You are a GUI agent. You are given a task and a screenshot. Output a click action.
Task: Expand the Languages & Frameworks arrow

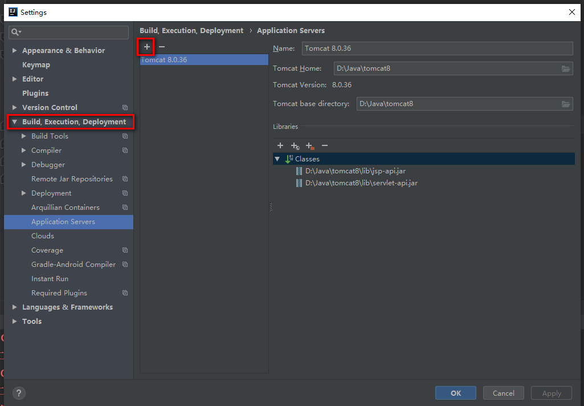pos(14,307)
